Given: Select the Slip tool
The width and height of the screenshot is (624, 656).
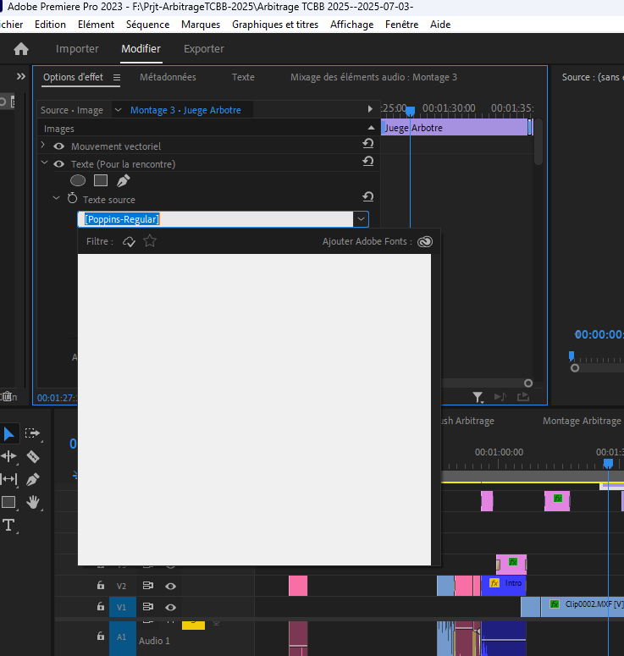Looking at the screenshot, I should click(8, 479).
